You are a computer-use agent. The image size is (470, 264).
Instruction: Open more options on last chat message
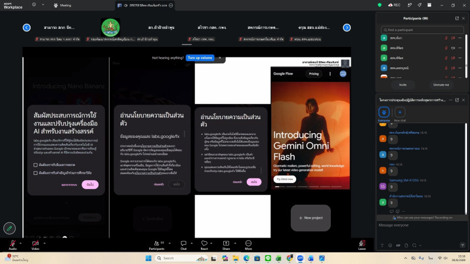[x=404, y=211]
